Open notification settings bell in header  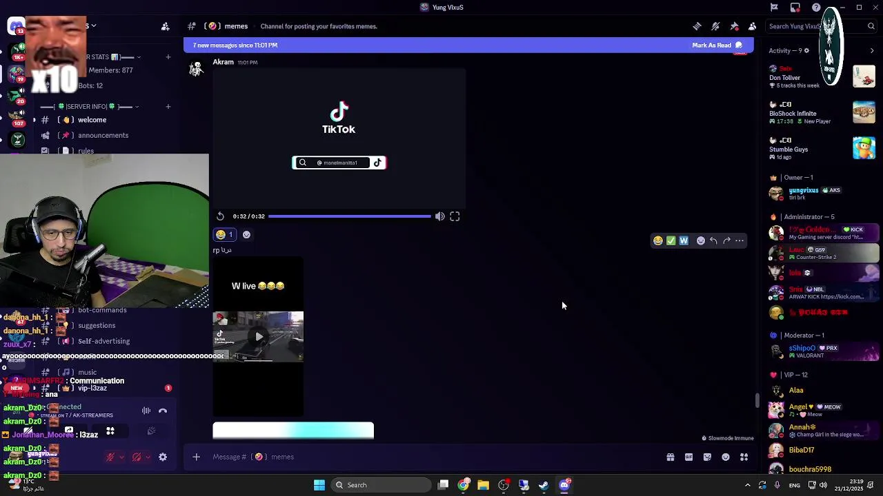tap(715, 26)
